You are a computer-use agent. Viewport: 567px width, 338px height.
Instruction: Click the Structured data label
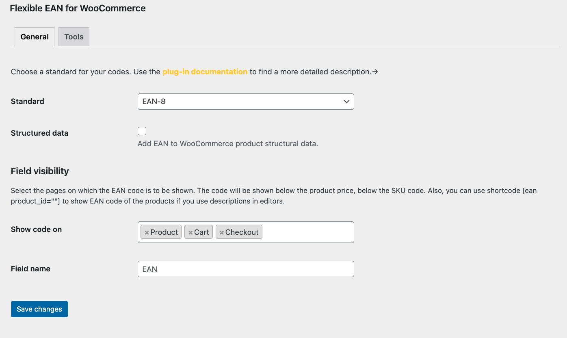pyautogui.click(x=39, y=133)
